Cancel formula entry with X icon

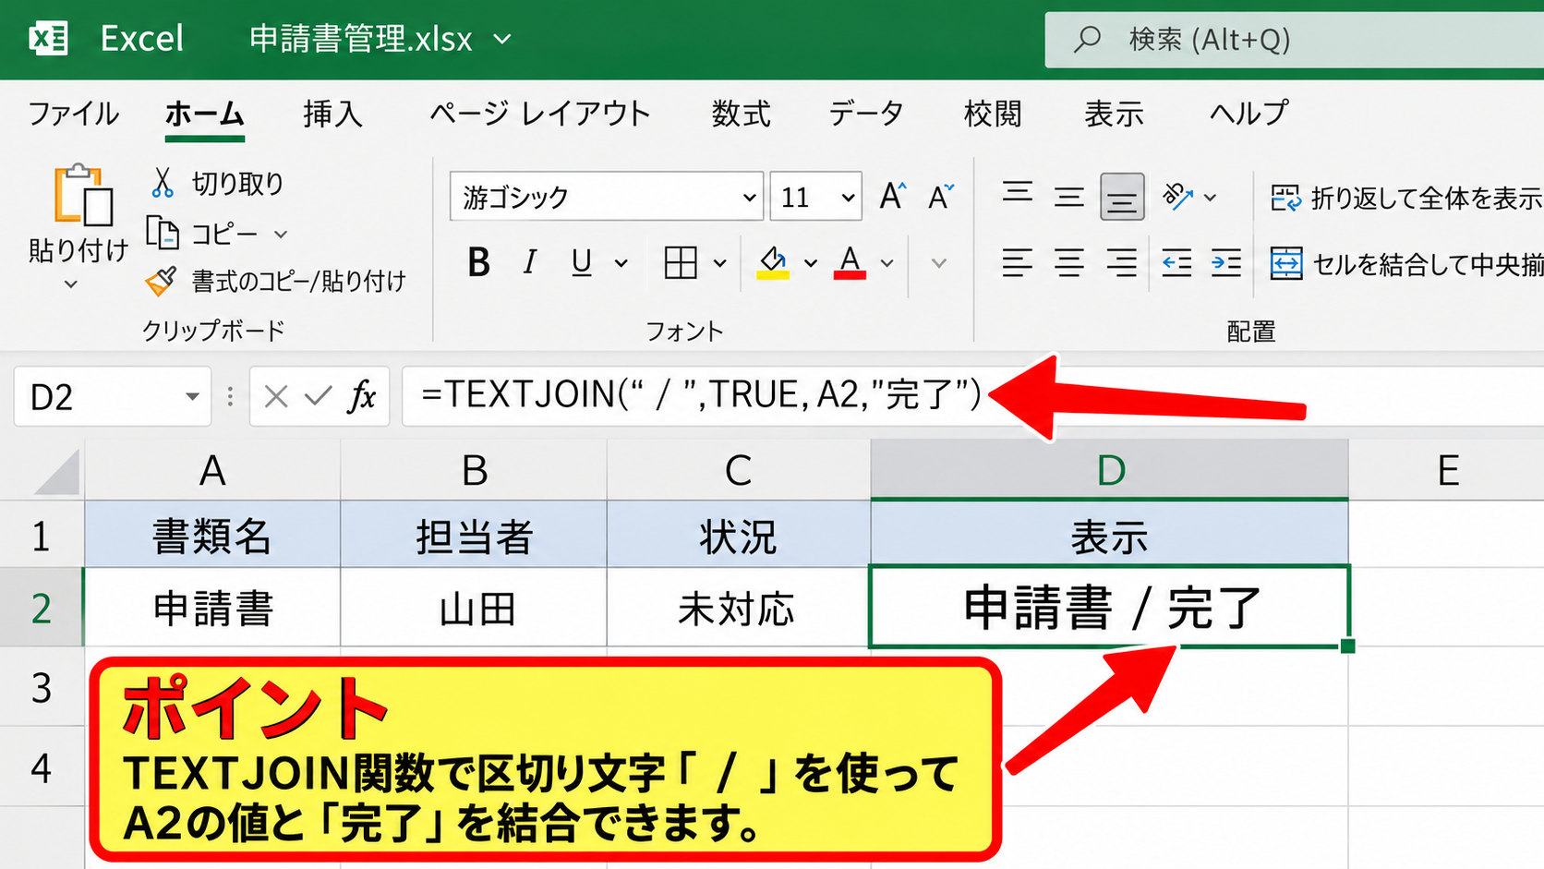click(x=275, y=396)
